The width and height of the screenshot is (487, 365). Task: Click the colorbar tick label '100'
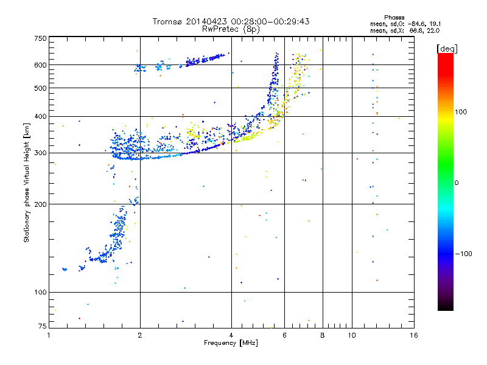pyautogui.click(x=461, y=112)
